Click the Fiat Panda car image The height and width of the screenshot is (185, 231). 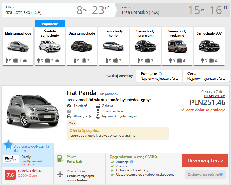(33, 112)
